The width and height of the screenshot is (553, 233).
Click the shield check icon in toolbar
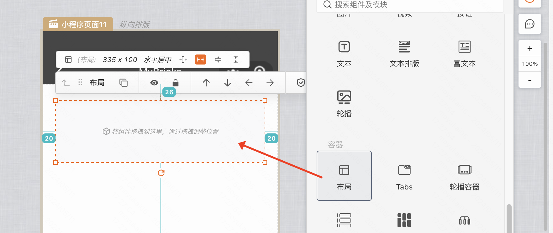point(301,83)
